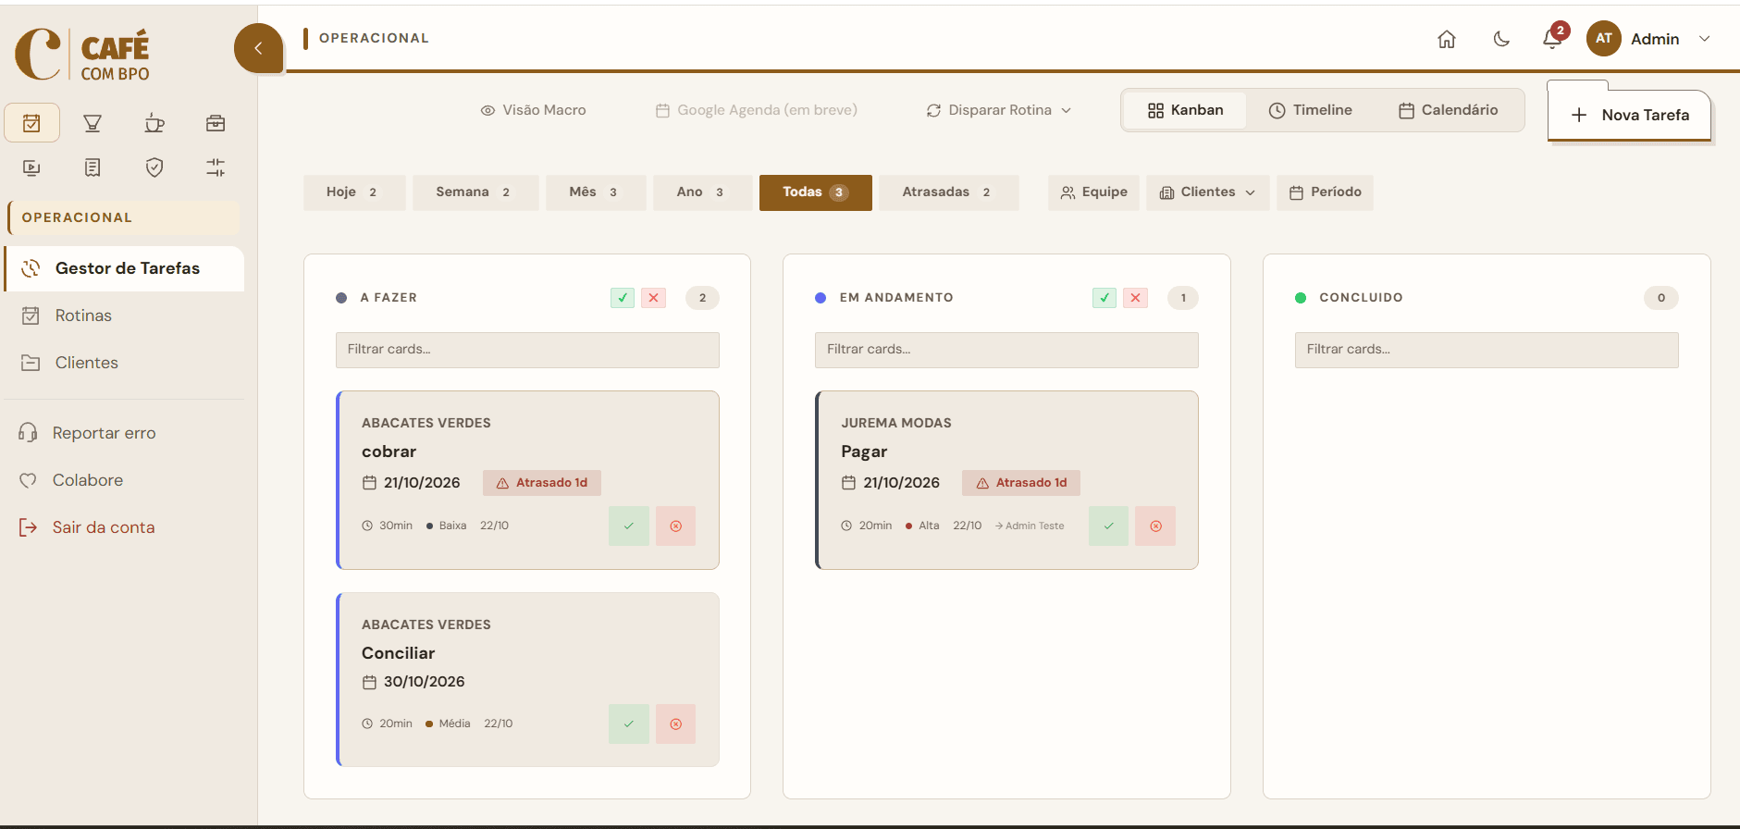Click the AT user avatar
1740x829 pixels.
coord(1604,39)
